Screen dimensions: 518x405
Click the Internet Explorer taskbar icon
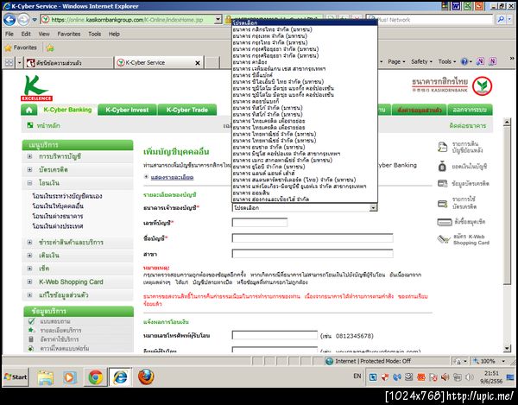[120, 377]
